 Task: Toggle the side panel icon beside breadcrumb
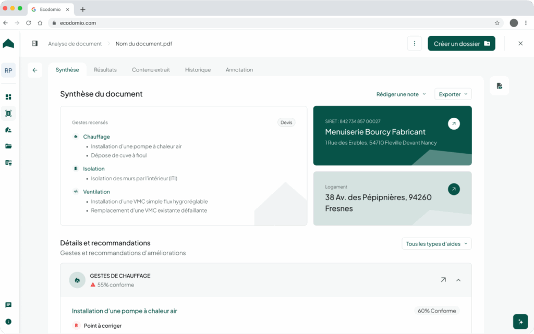click(35, 44)
